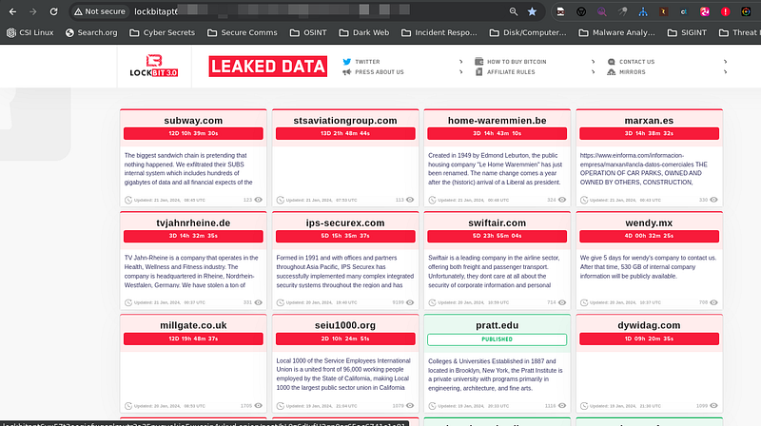Click the document icon beside Affiliate Rules

coord(479,72)
